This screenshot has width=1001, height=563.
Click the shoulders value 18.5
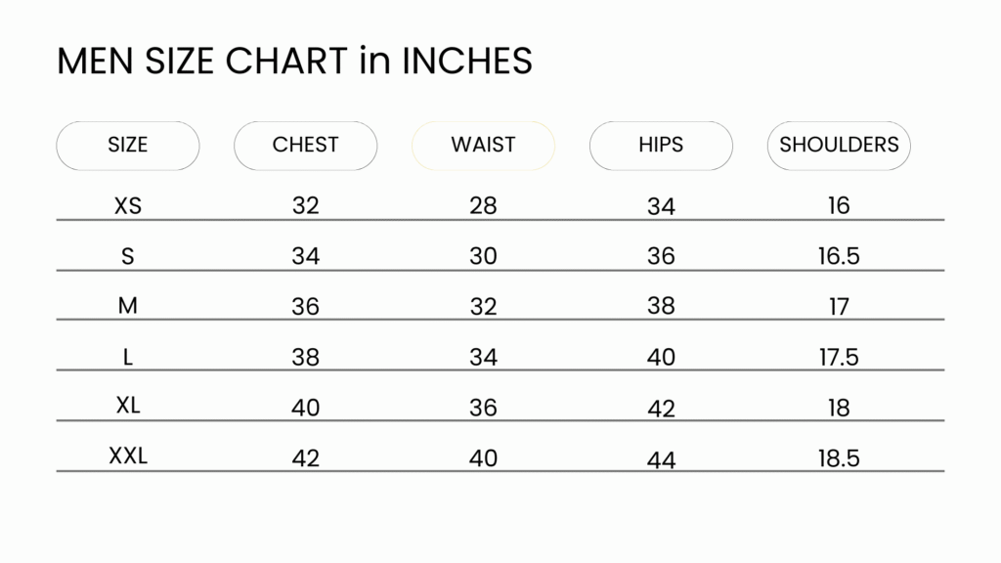pos(839,457)
